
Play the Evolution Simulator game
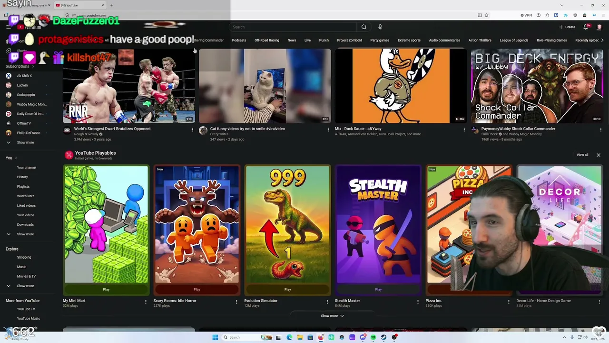pos(287,290)
